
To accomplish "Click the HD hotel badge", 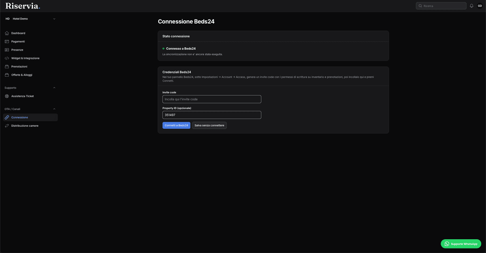I will point(7,19).
